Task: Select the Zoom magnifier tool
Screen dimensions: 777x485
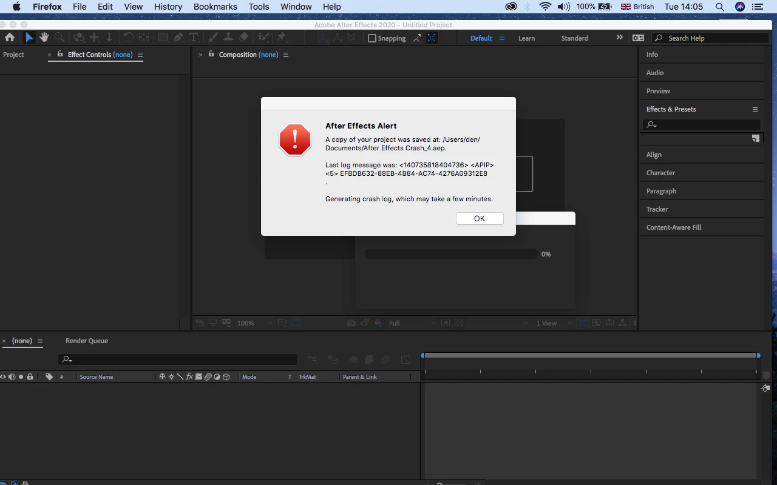Action: (59, 38)
